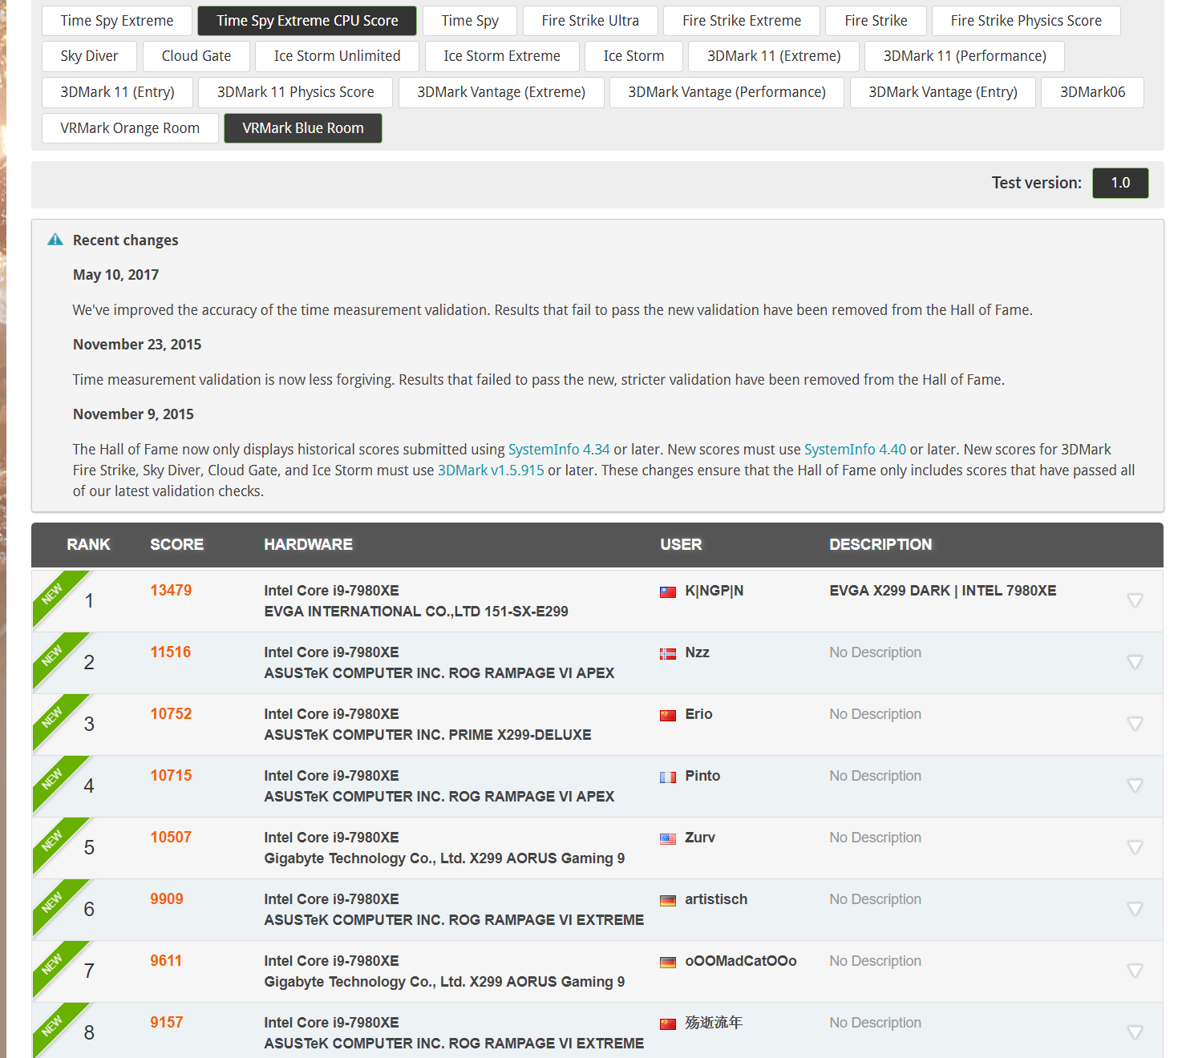Click the Norway flag beside Nzz
This screenshot has height=1058, width=1186.
[668, 654]
